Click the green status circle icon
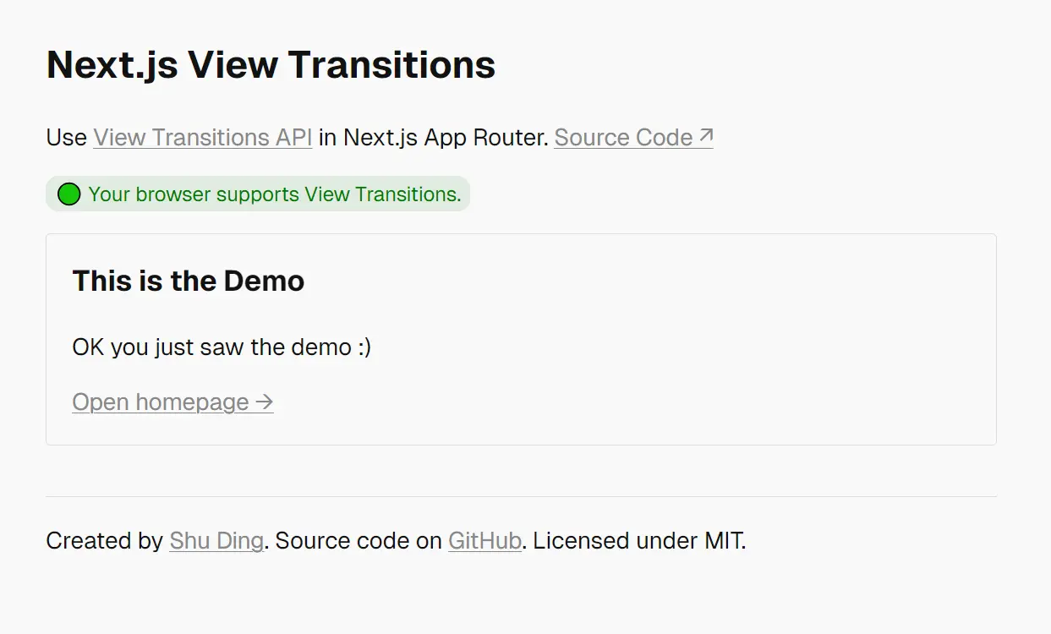The height and width of the screenshot is (634, 1051). (68, 194)
